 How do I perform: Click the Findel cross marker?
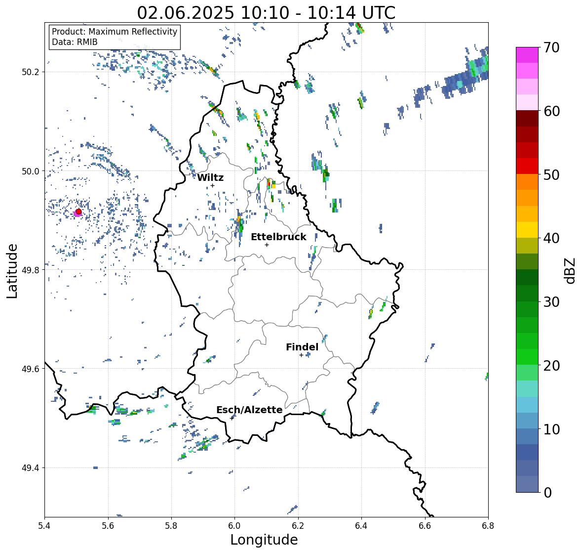point(301,355)
